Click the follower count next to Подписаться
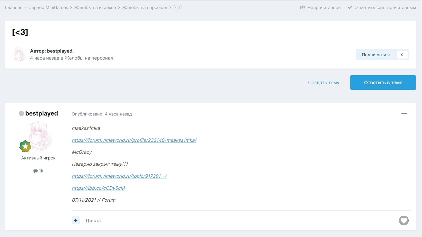This screenshot has width=422, height=237. click(x=402, y=55)
